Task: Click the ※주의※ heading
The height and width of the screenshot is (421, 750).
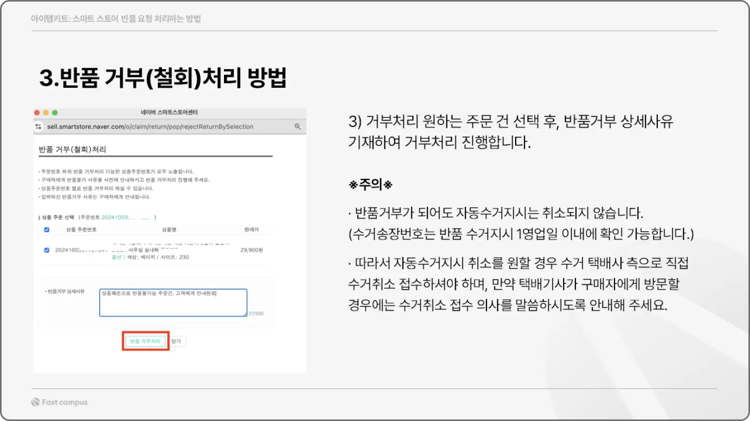Action: pyautogui.click(x=370, y=185)
